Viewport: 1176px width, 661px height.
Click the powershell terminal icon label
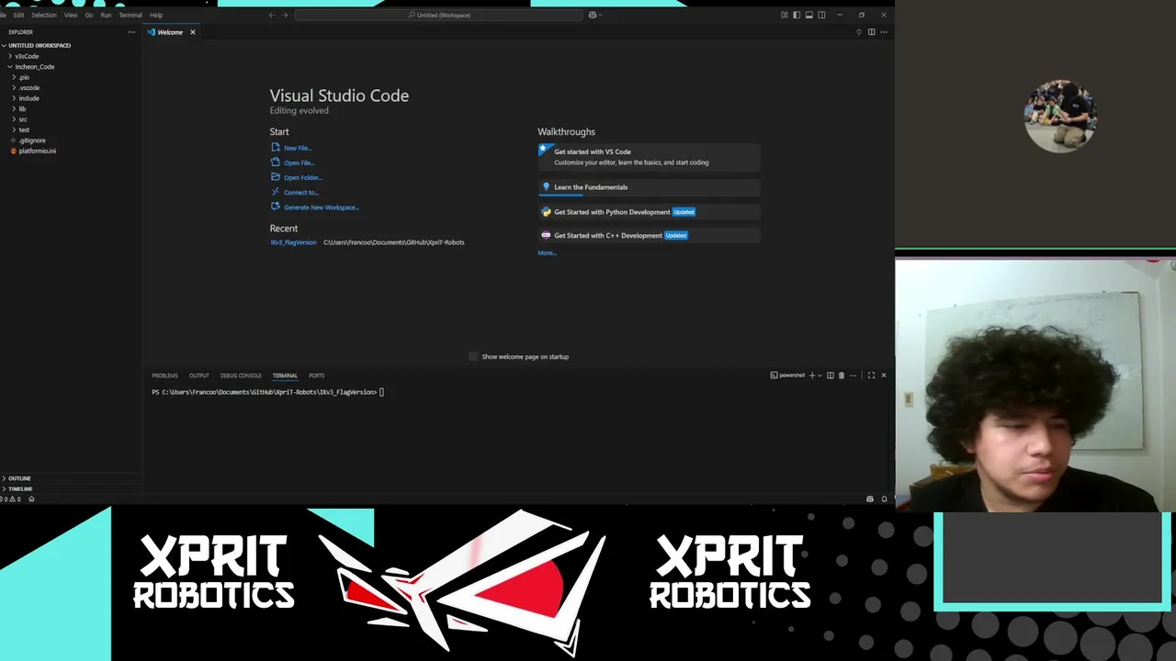click(x=787, y=375)
